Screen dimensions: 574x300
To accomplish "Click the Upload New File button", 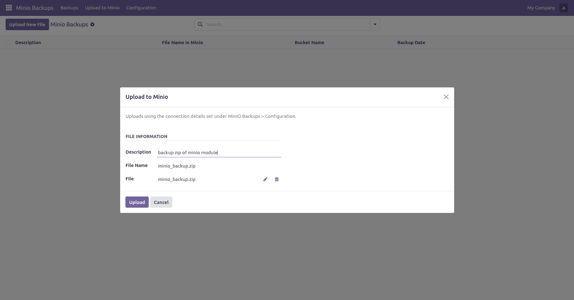I will tap(27, 24).
